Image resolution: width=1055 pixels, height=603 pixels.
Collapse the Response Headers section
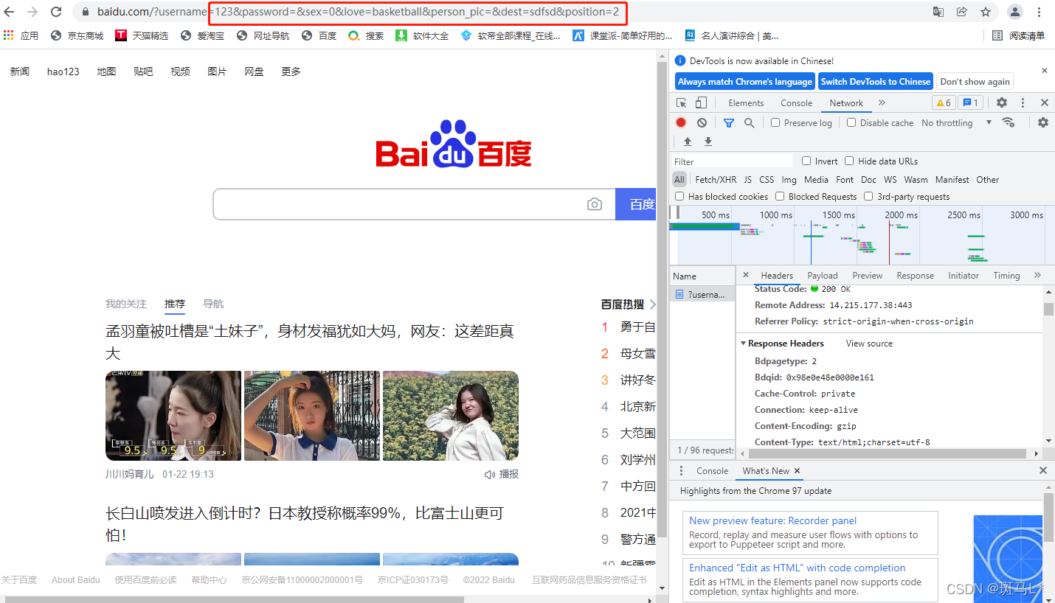743,344
